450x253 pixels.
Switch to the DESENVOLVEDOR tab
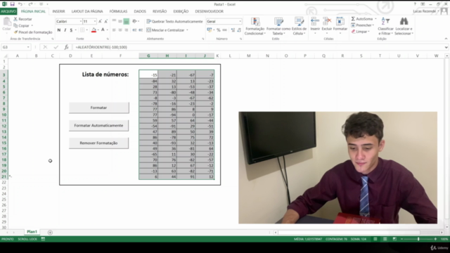point(210,11)
